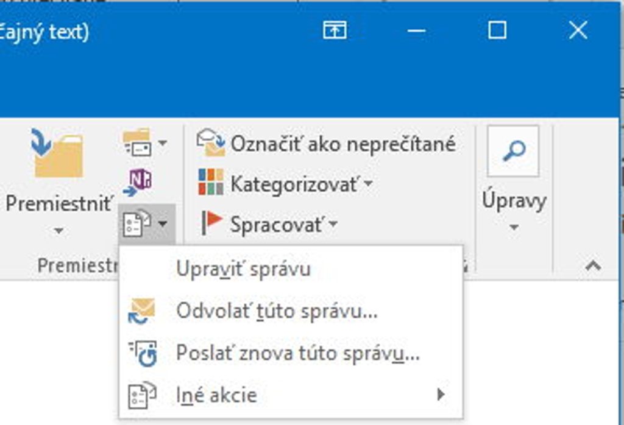624x425 pixels.
Task: Click the Úpravy magnifier search icon
Action: [513, 151]
